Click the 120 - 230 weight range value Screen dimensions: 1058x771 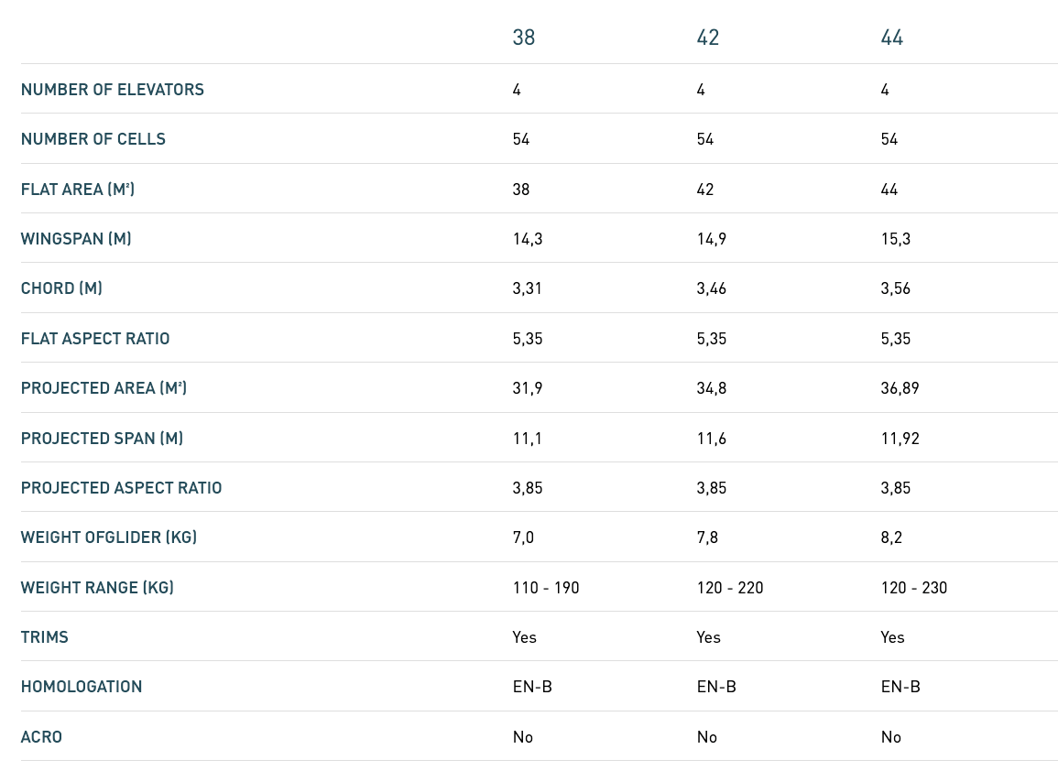(913, 588)
